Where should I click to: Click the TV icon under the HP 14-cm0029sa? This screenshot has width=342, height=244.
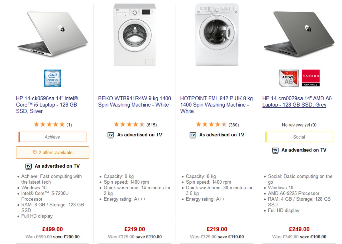pos(275,150)
